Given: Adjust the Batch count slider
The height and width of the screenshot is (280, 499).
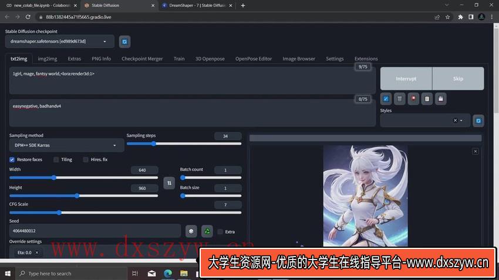Looking at the screenshot, I should click(x=211, y=177).
